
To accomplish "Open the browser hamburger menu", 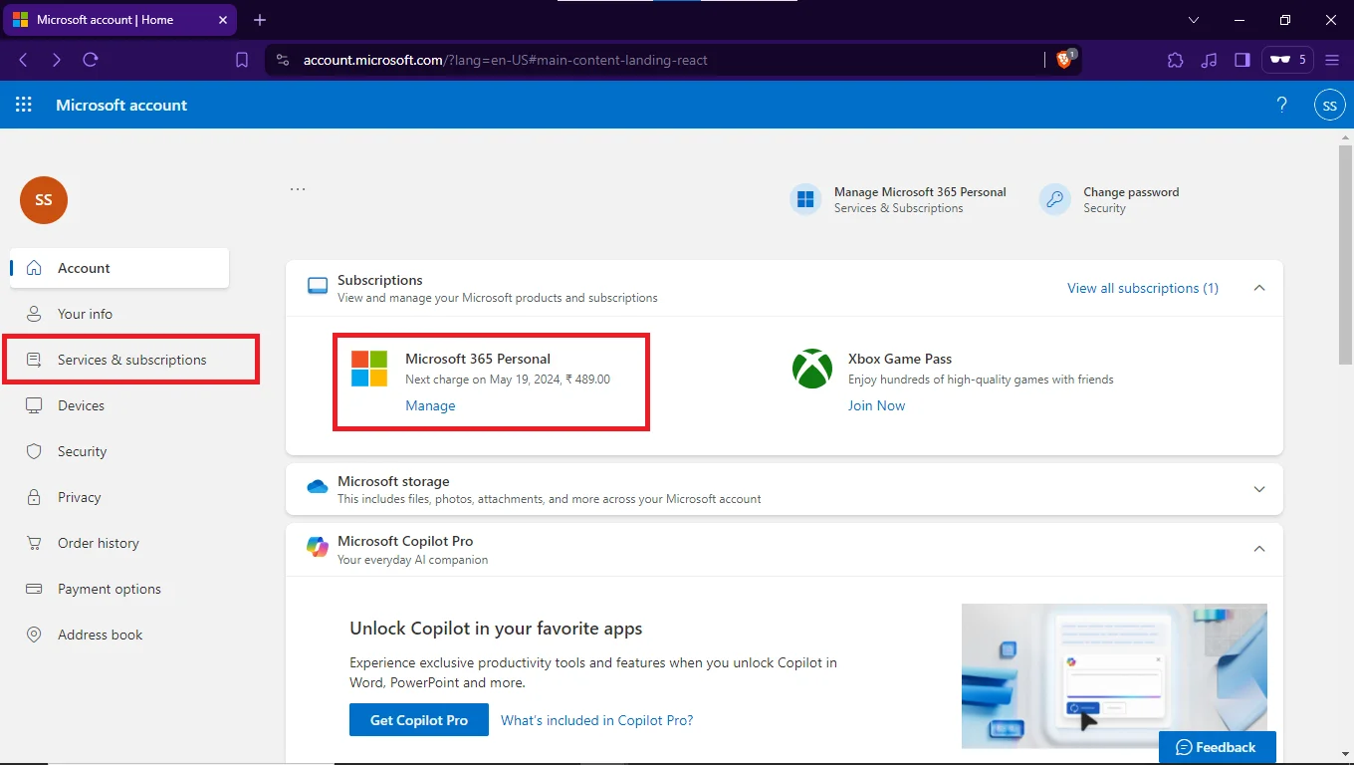I will click(x=1333, y=60).
